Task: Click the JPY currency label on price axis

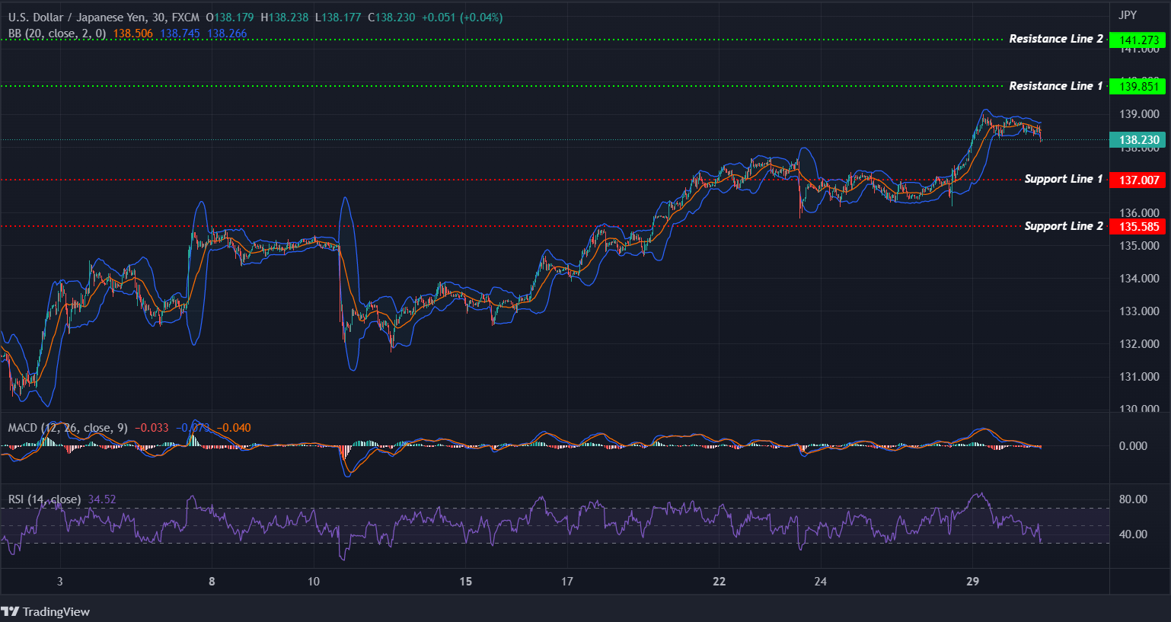Action: tap(1129, 14)
